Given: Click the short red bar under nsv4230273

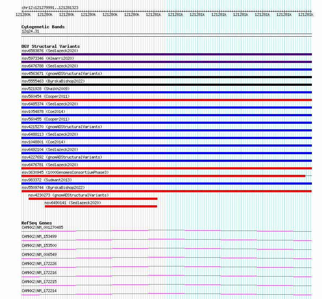Looking at the screenshot, I should [93, 199].
